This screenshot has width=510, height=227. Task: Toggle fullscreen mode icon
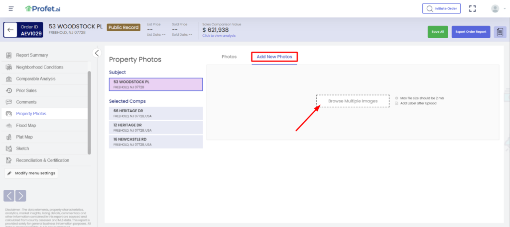473,8
